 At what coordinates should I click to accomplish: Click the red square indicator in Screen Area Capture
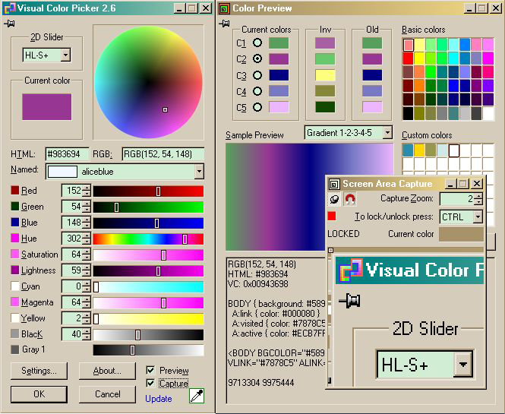(x=332, y=216)
